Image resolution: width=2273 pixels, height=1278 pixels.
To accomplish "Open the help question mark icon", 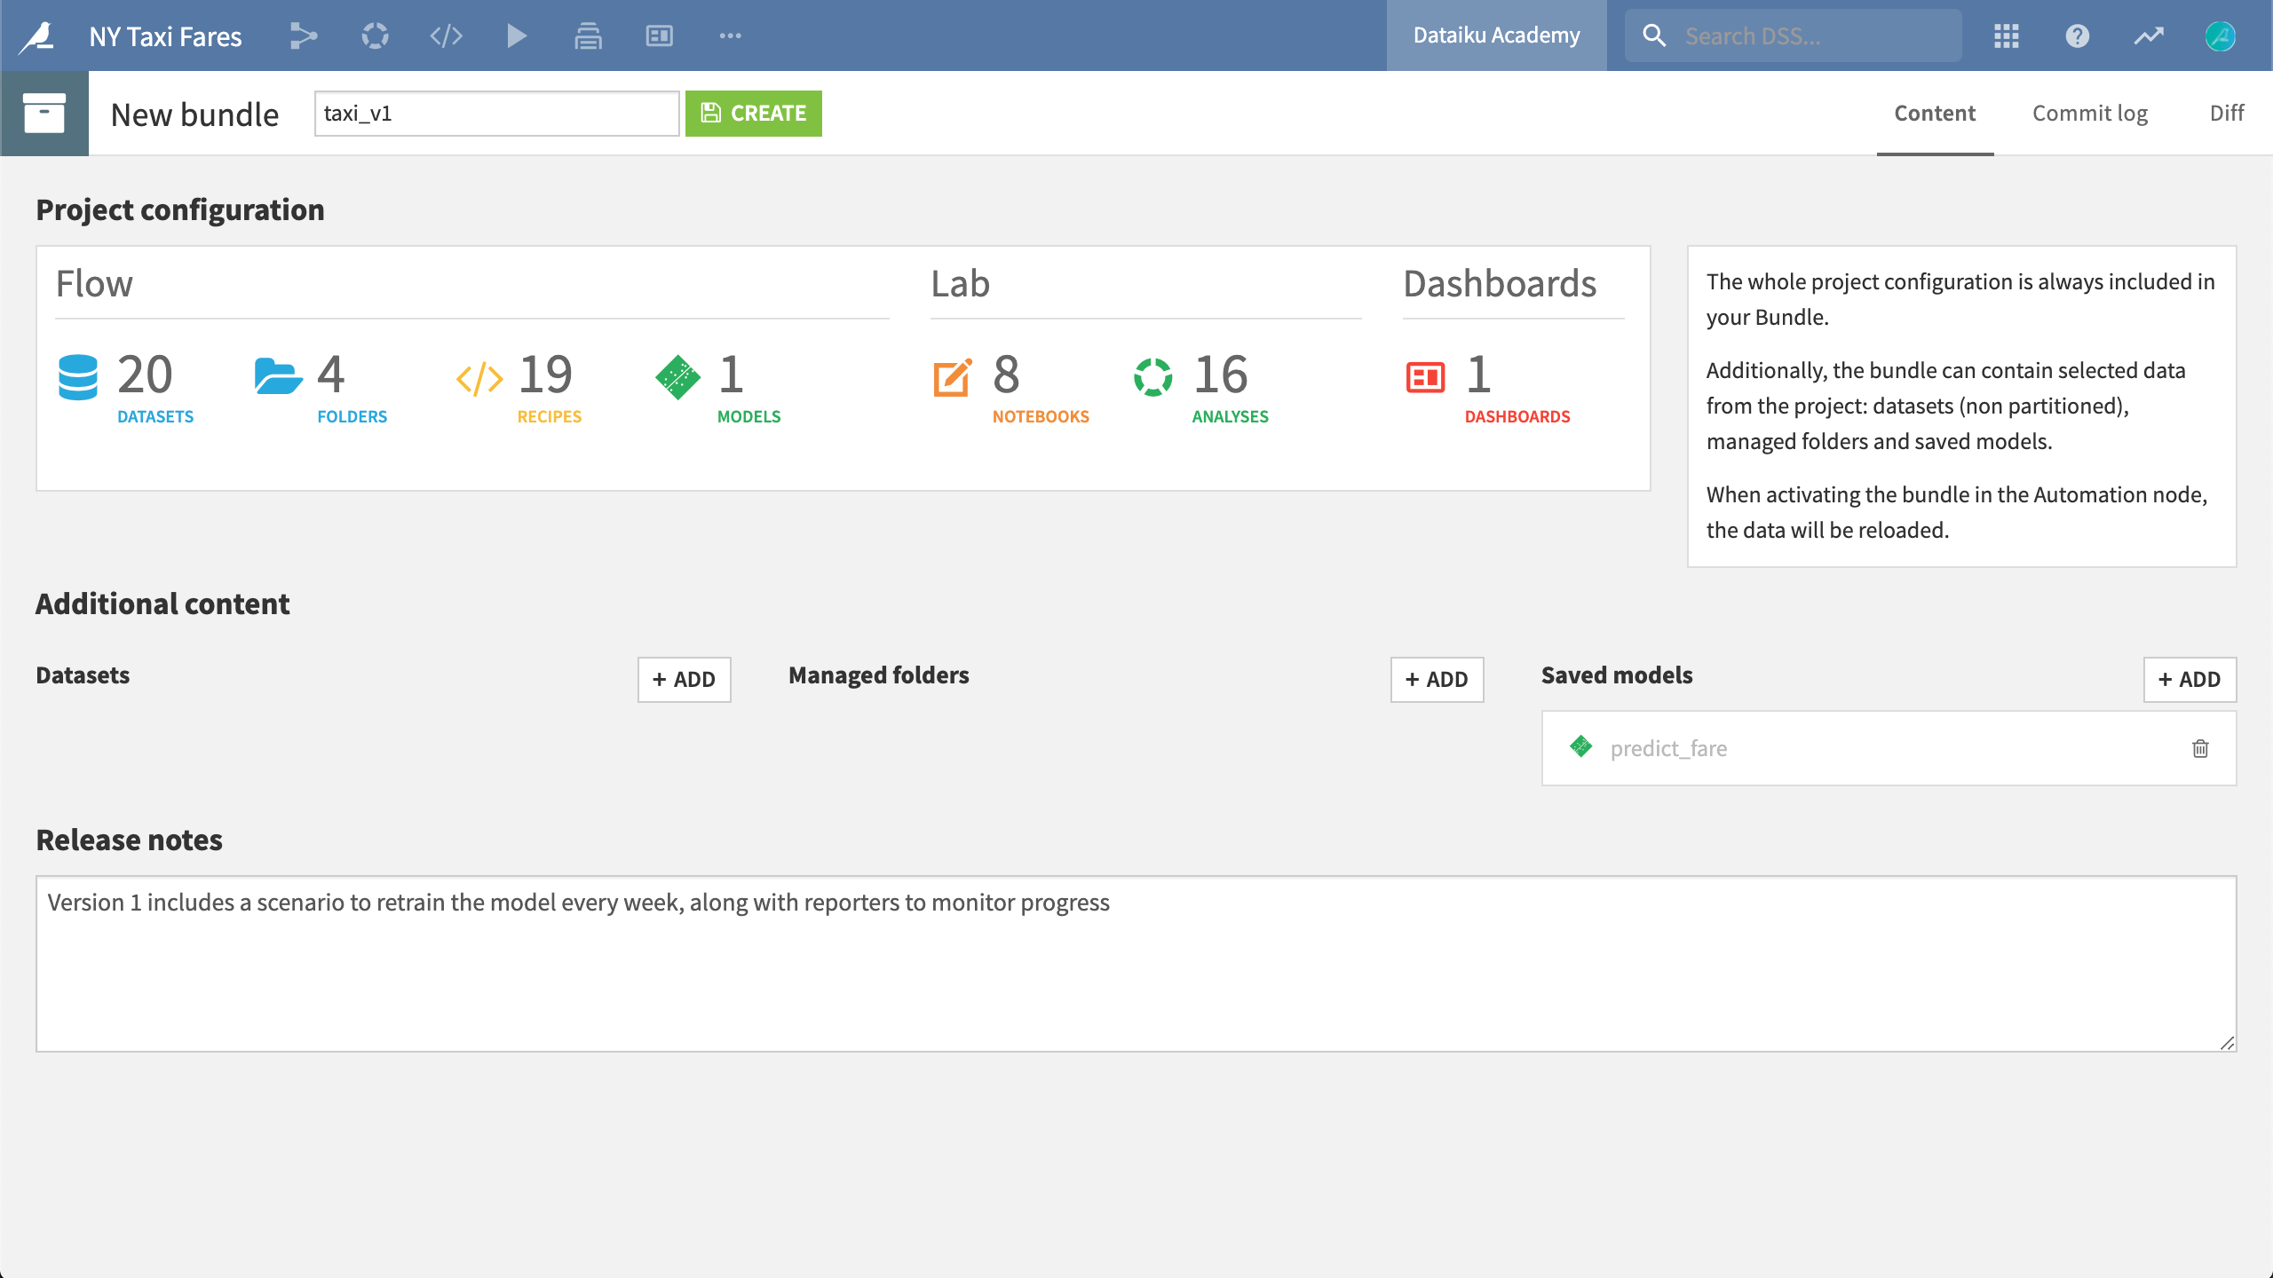I will (2078, 36).
